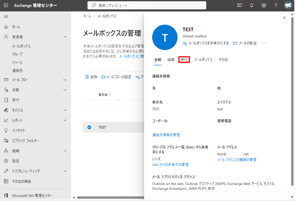Viewport: 295px width, 201px height.
Task: Click the ホーム breadcrumb link
Action: click(x=87, y=16)
